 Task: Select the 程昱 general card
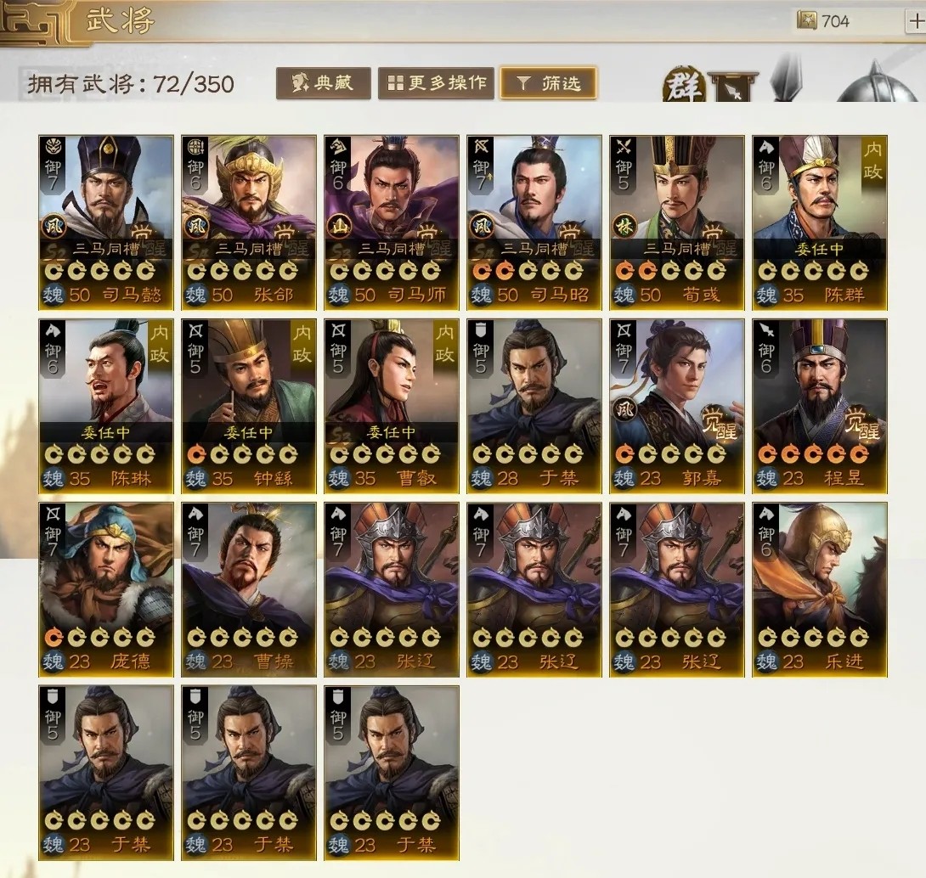(x=820, y=406)
